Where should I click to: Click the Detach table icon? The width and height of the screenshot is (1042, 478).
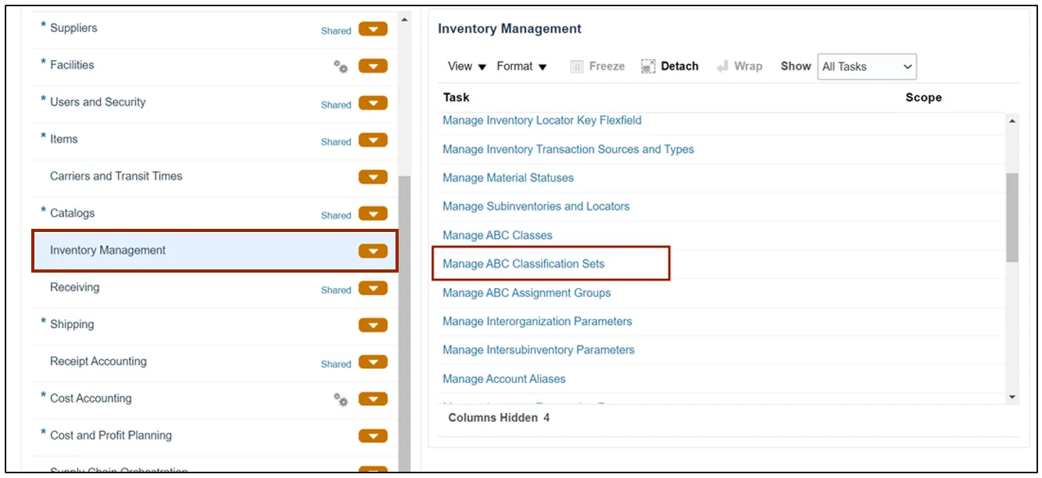click(648, 66)
